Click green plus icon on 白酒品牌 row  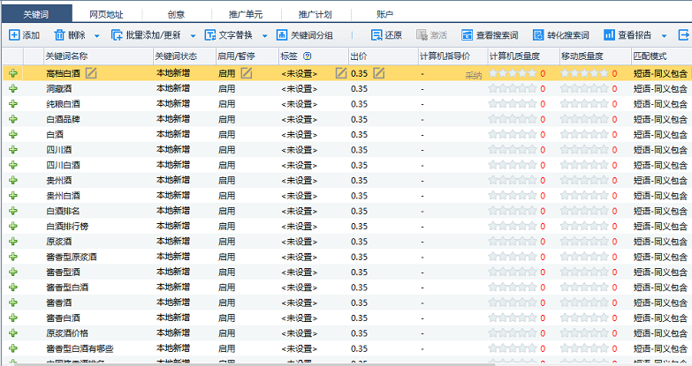(x=13, y=118)
